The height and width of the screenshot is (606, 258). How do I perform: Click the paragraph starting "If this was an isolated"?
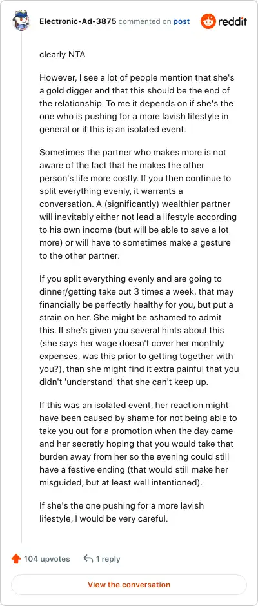pos(138,444)
